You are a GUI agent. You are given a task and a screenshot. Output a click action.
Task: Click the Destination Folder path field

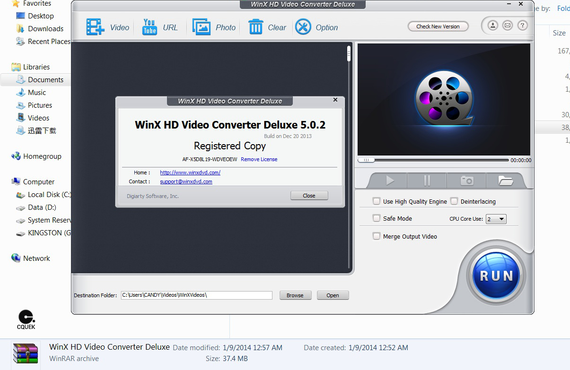197,295
